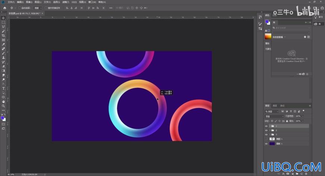Expand layer group 2

tap(270, 130)
